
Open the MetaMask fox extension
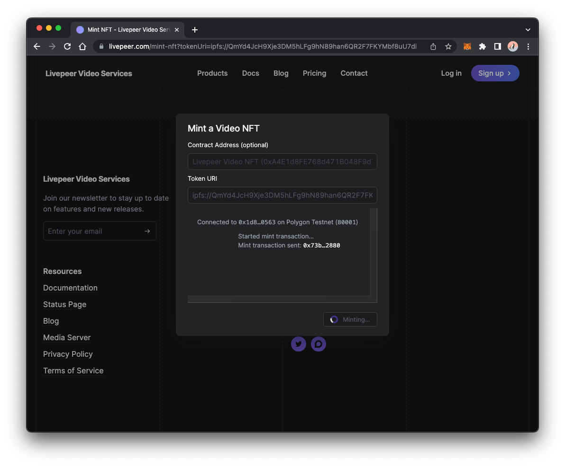pyautogui.click(x=467, y=46)
